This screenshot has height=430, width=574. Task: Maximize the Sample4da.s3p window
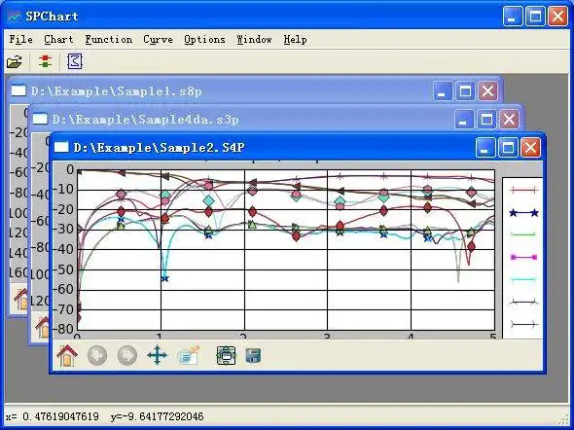coord(486,119)
